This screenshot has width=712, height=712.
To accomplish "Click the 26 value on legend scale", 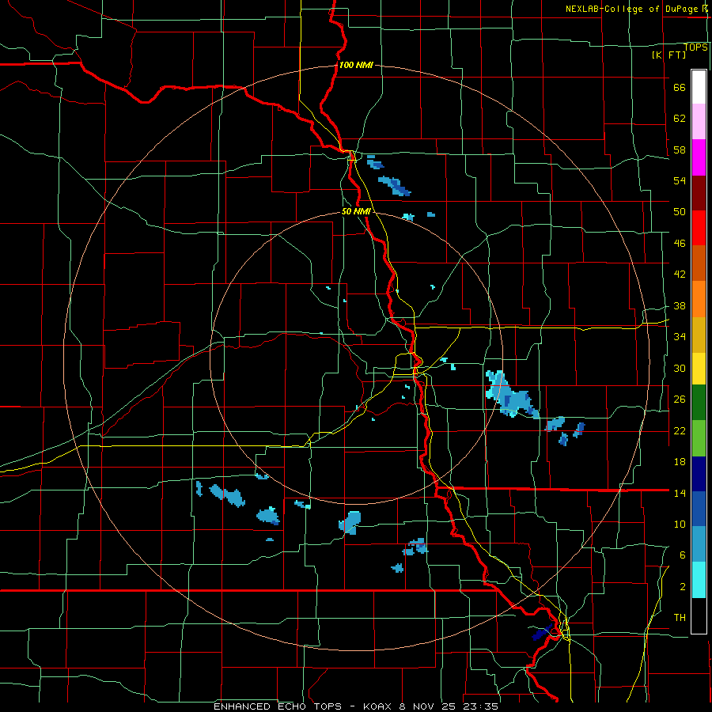I will pos(680,400).
